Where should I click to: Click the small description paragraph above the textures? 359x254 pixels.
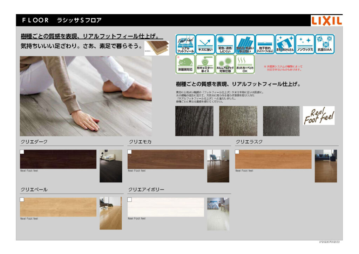220,97
